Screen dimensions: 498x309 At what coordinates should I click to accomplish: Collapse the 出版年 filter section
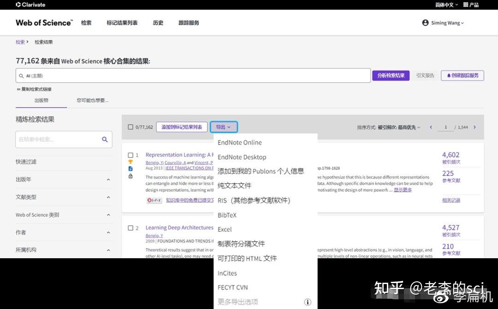(x=107, y=179)
